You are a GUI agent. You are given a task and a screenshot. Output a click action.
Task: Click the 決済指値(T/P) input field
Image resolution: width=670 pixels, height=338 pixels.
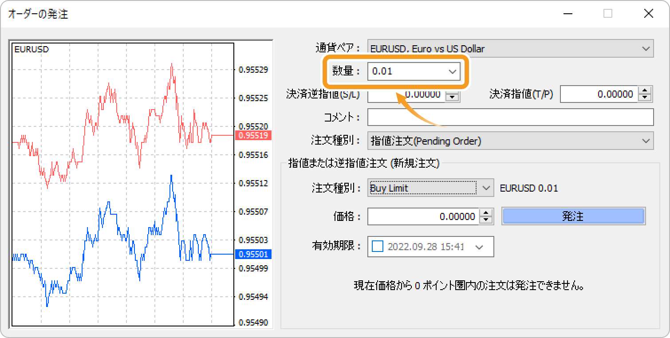[x=599, y=94]
